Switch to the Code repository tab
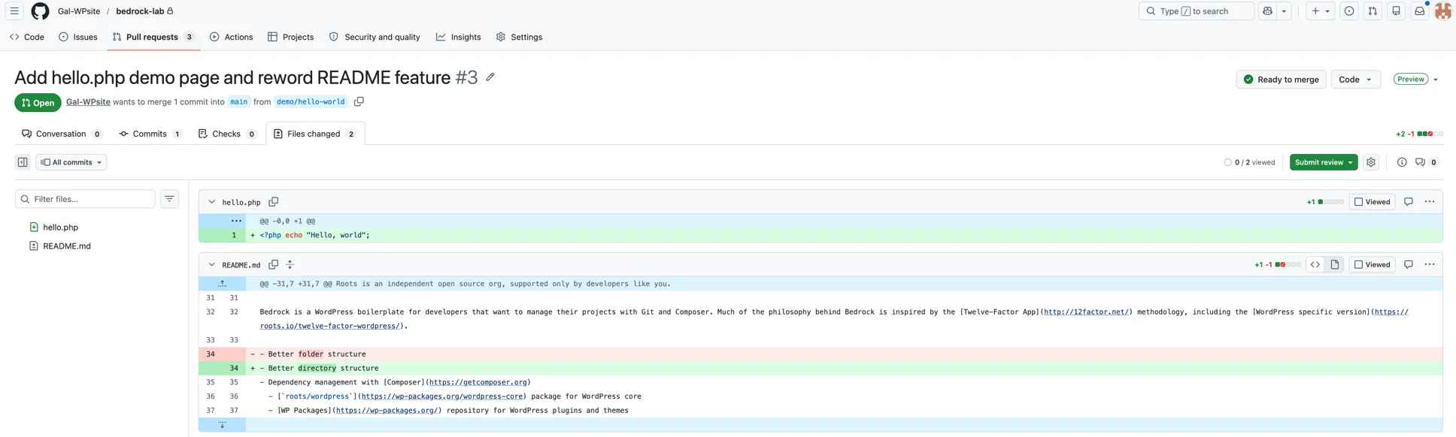This screenshot has width=1456, height=437. pos(27,37)
